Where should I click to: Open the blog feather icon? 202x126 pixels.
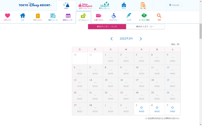[129, 17]
